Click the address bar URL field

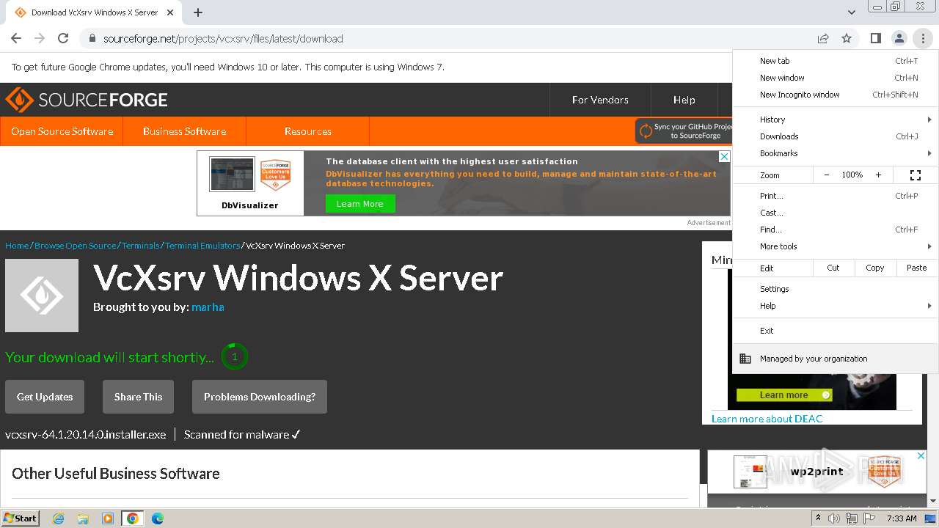[x=455, y=38]
